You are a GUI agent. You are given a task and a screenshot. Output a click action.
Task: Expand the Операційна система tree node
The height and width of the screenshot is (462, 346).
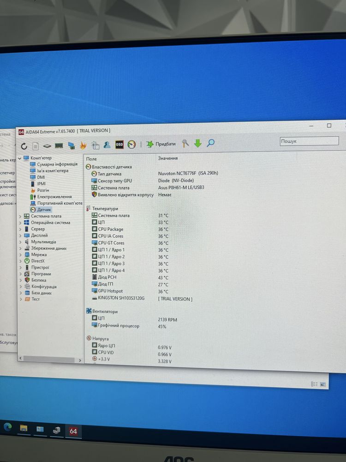pos(20,223)
